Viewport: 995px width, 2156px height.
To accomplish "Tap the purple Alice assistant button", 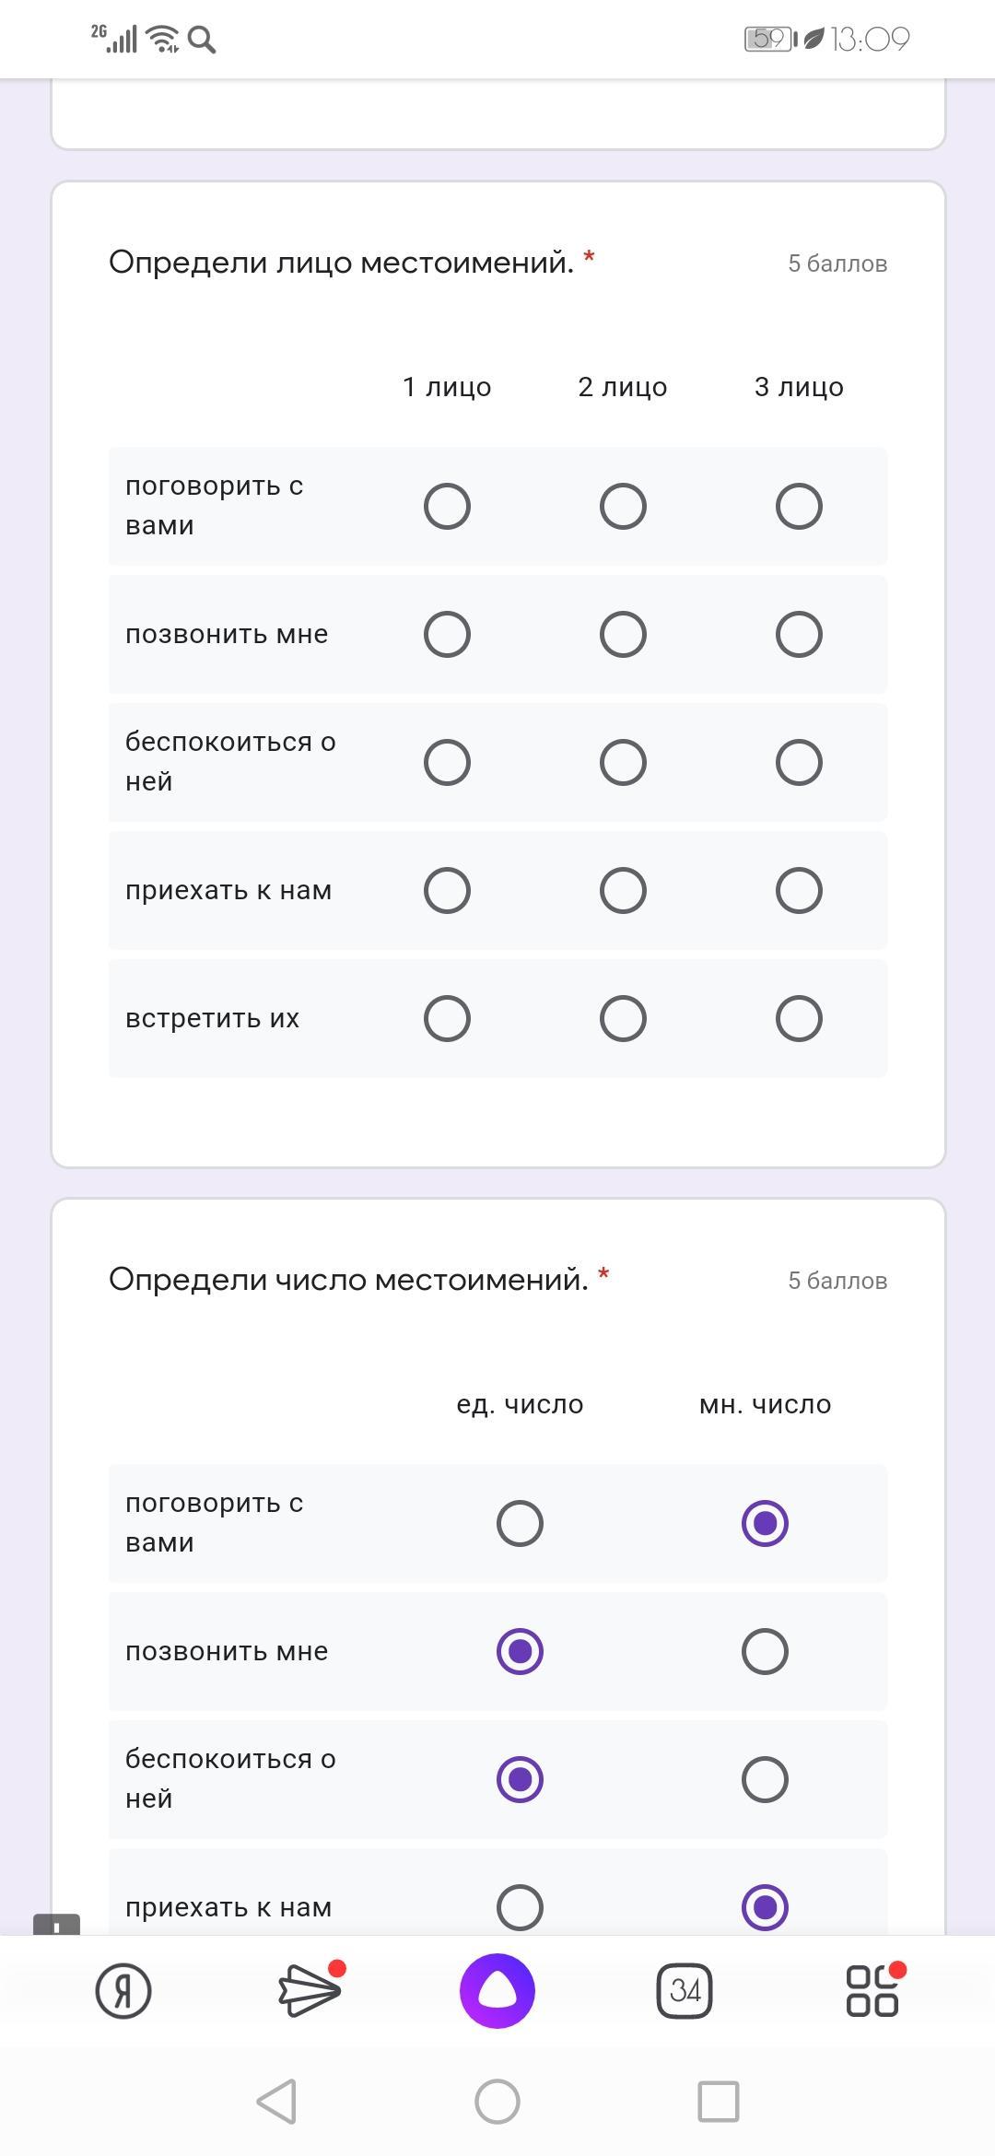I will [497, 1990].
